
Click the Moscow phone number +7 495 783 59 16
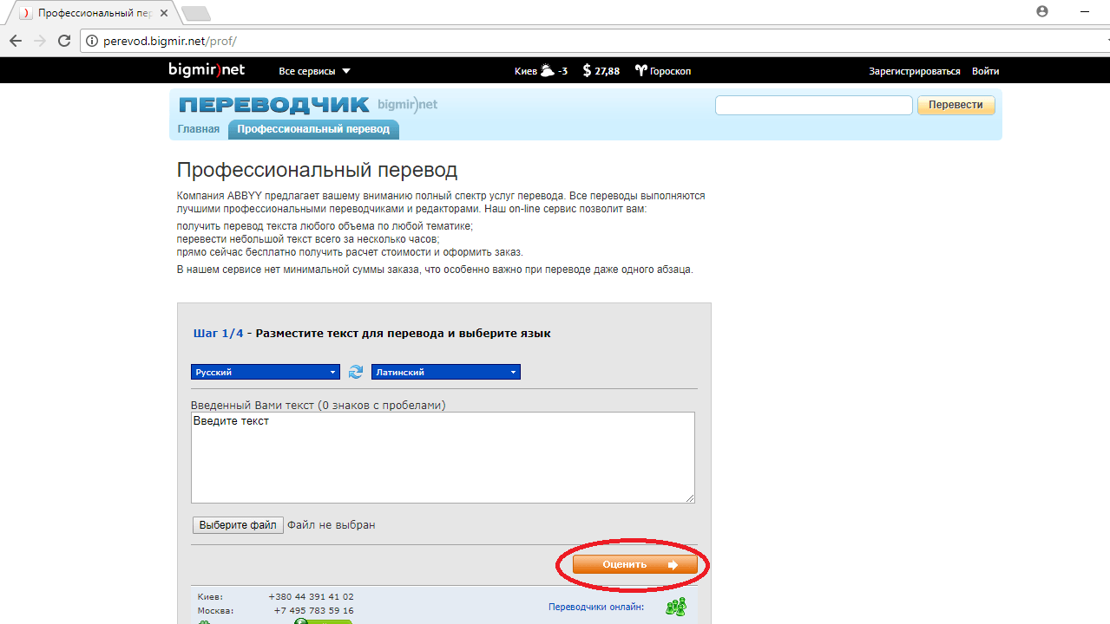coord(314,611)
